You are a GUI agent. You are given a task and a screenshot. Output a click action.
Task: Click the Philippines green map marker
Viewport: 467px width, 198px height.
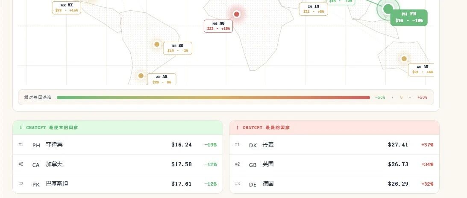[388, 9]
